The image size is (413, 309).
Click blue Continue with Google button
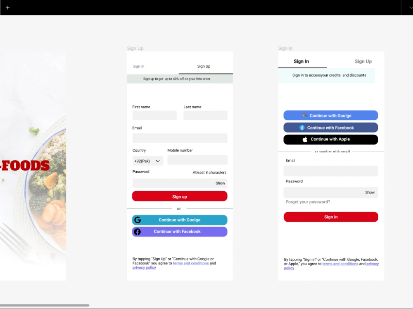tap(330, 115)
